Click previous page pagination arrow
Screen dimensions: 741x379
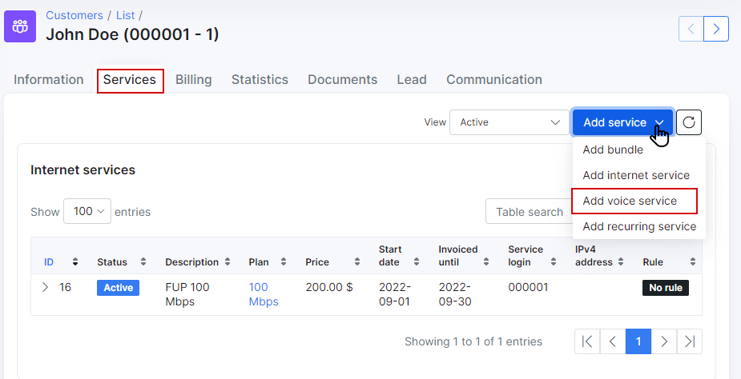613,341
